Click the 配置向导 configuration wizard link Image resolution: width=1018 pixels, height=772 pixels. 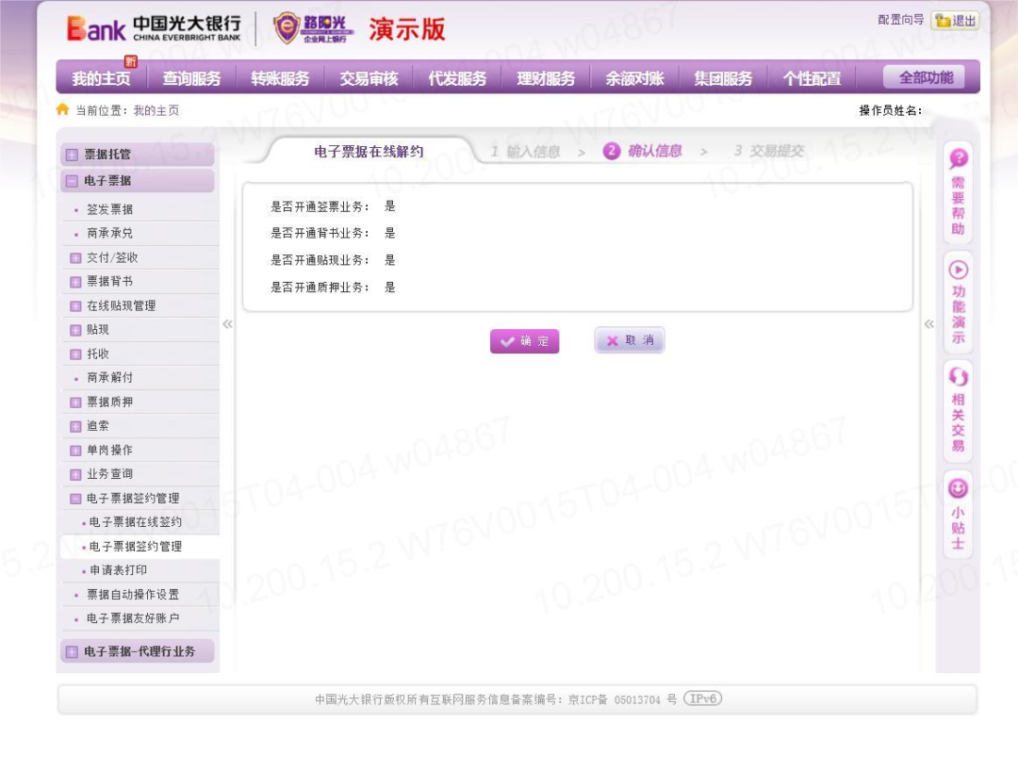coord(900,20)
